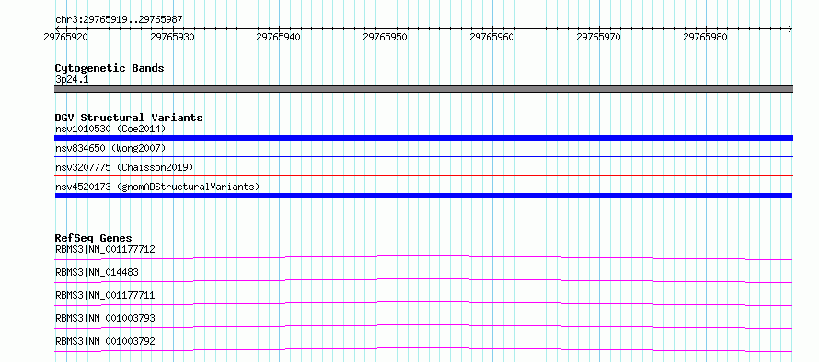
Task: Click the magenta glyph of RBMS3|NM_001003792
Action: pos(423,349)
